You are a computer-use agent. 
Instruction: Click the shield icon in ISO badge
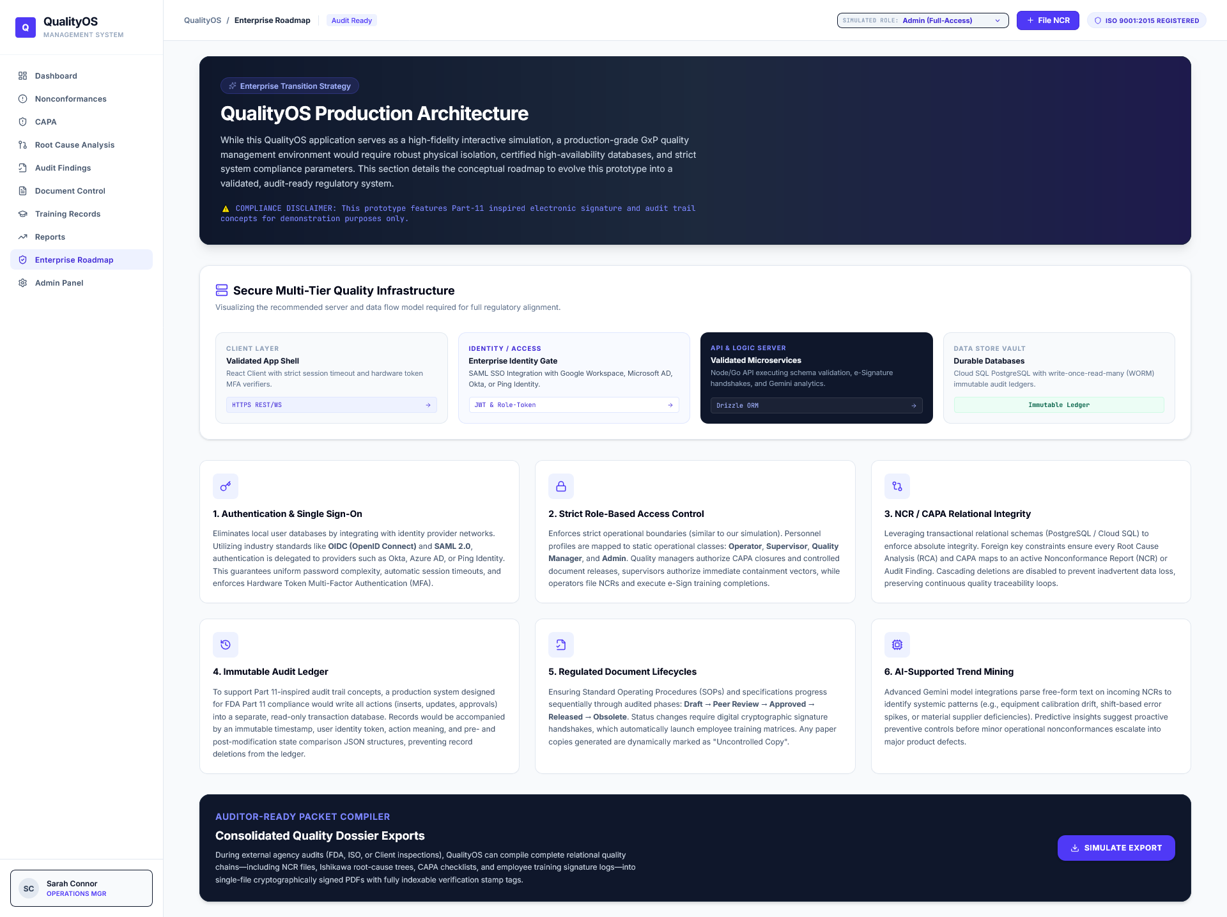coord(1098,20)
